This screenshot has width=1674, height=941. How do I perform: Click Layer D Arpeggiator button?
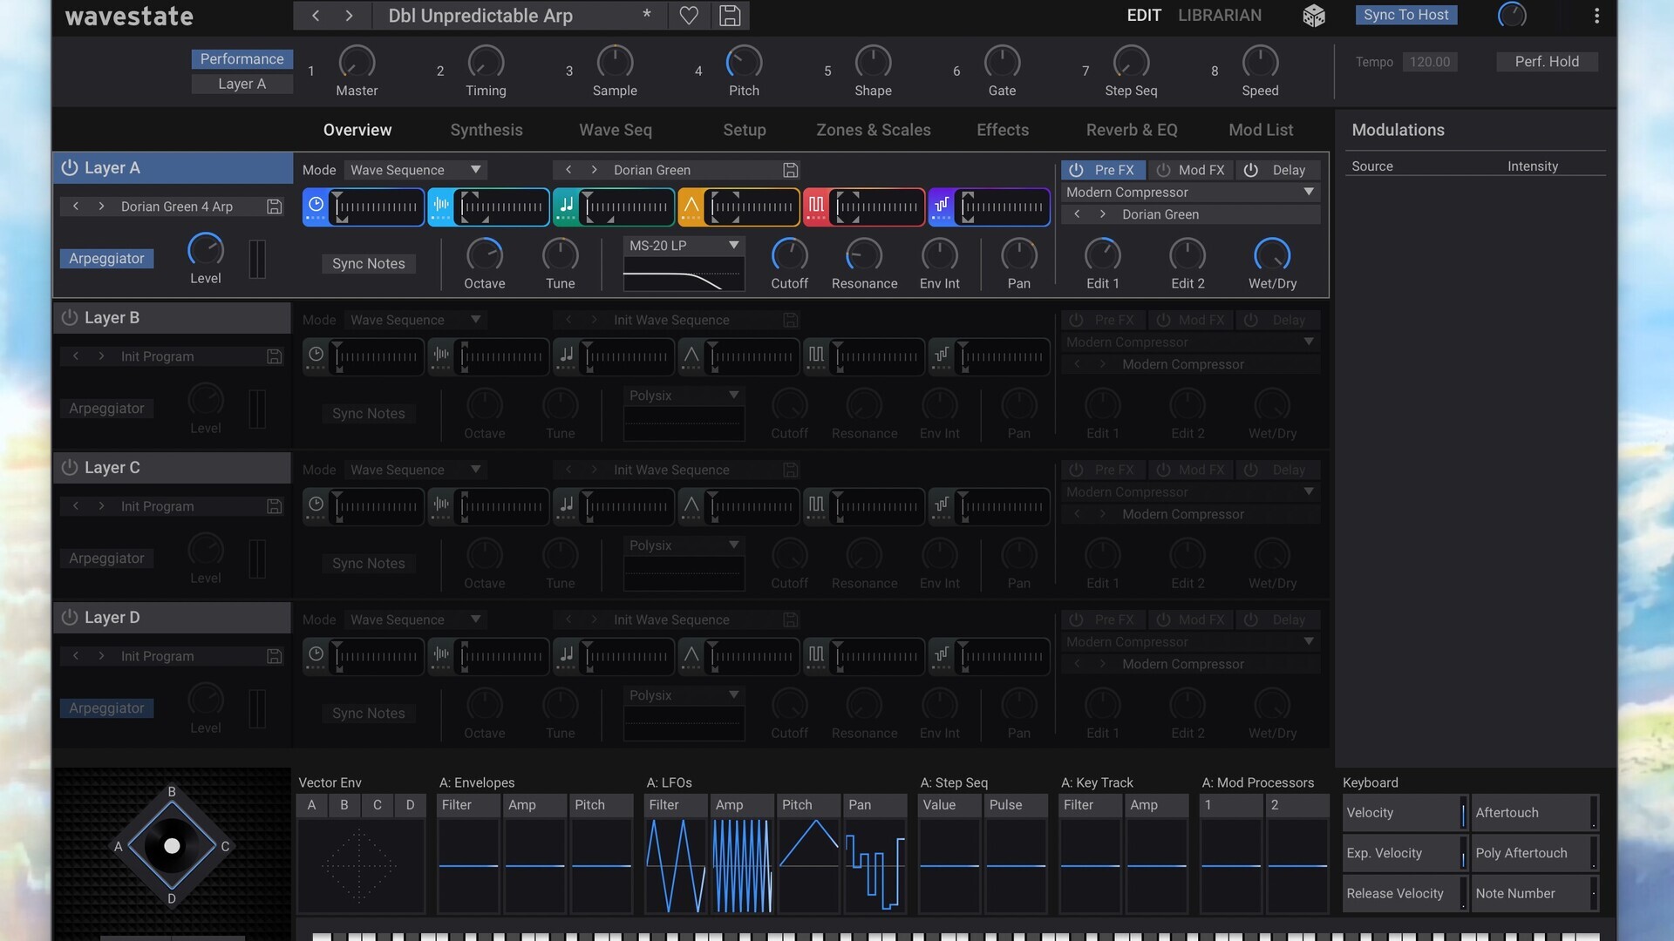[x=106, y=708]
